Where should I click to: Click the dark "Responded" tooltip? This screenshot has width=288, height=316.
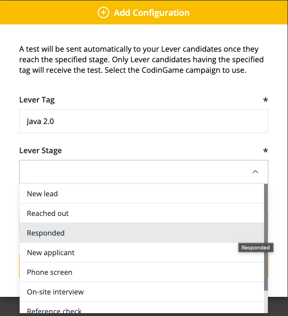pyautogui.click(x=255, y=248)
